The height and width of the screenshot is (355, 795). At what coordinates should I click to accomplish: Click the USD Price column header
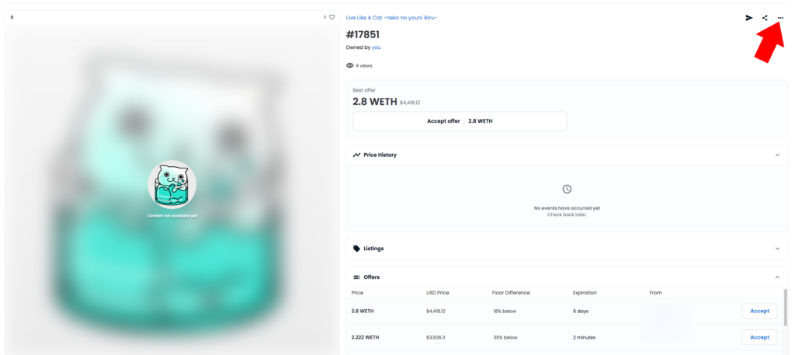pos(438,293)
